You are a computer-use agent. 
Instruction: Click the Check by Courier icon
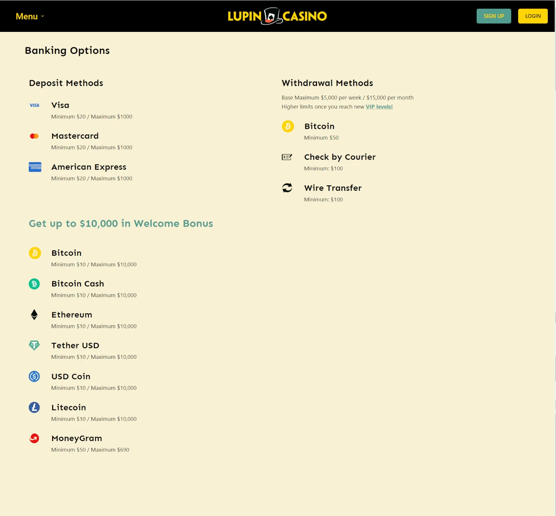coord(287,157)
